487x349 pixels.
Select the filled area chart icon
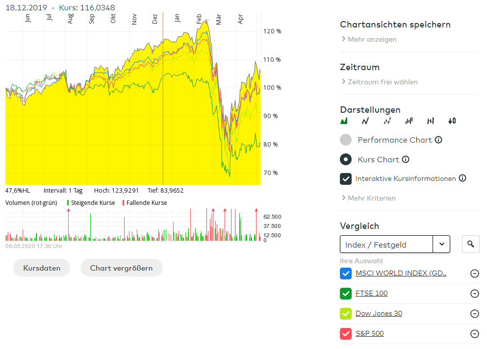coord(344,121)
